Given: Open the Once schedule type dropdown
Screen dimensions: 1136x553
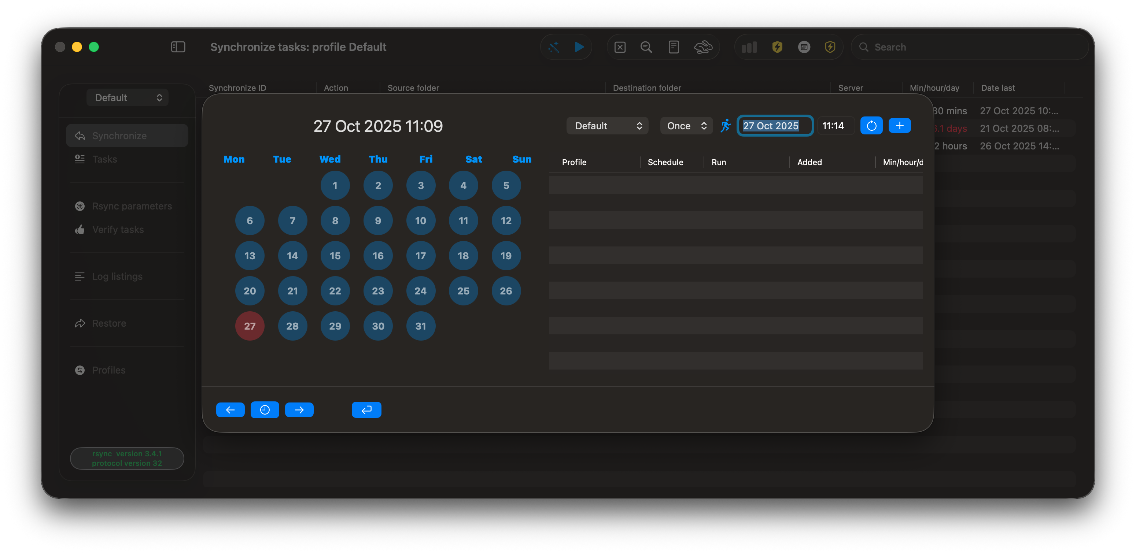Looking at the screenshot, I should 686,126.
